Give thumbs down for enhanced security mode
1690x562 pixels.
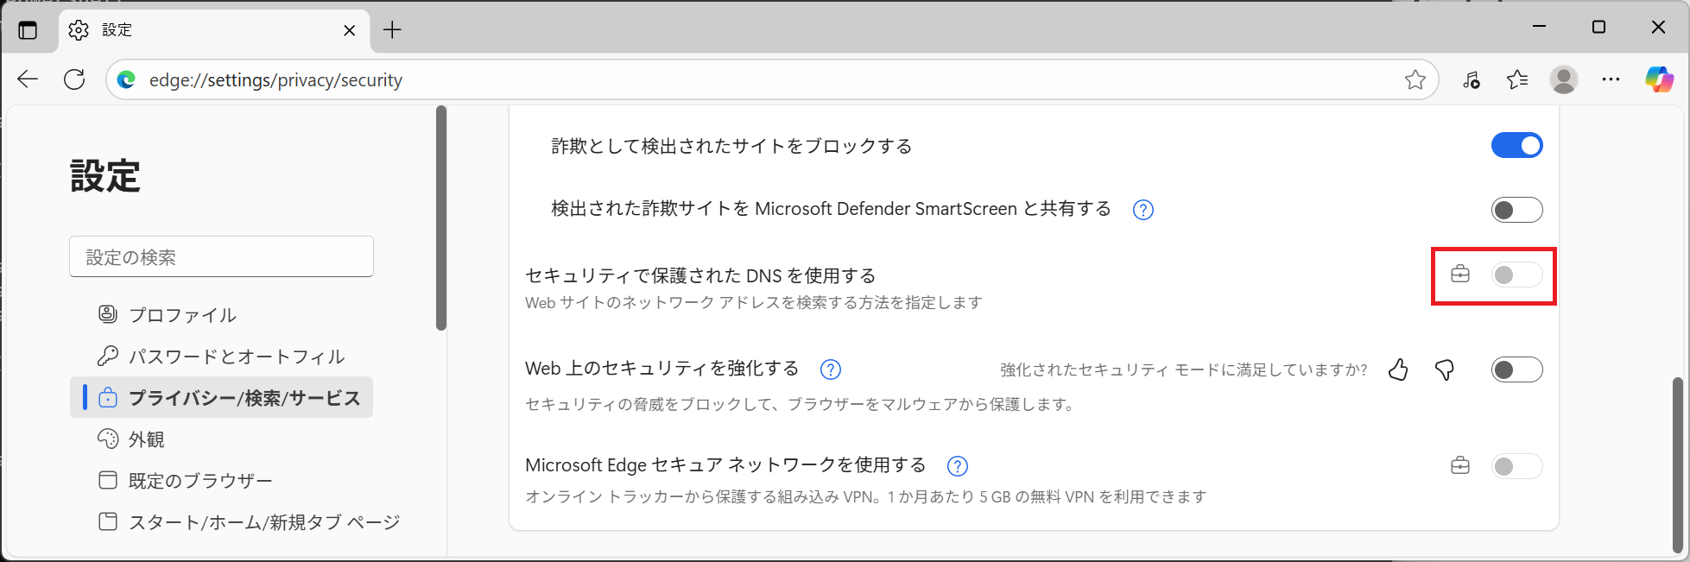point(1444,369)
